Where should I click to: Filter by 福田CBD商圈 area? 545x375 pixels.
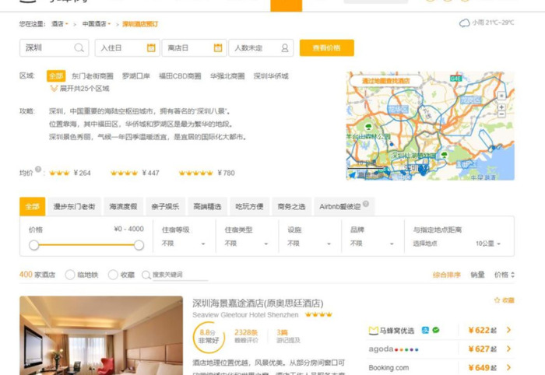(x=180, y=76)
